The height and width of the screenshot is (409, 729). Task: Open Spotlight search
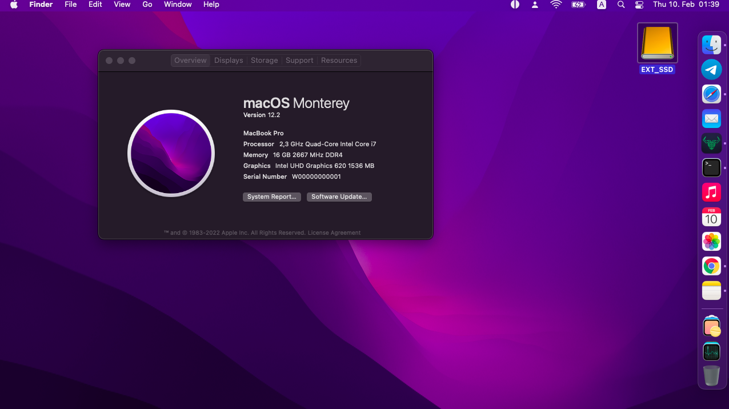click(x=621, y=5)
